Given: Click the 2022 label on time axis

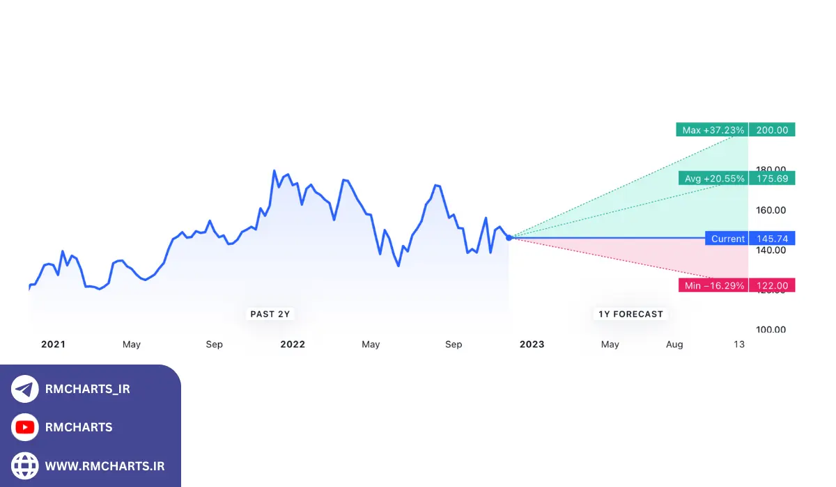Looking at the screenshot, I should tap(292, 344).
